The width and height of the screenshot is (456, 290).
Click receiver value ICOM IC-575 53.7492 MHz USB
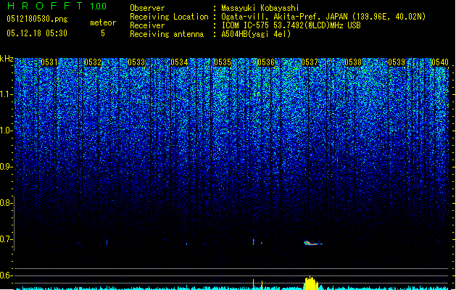click(291, 25)
